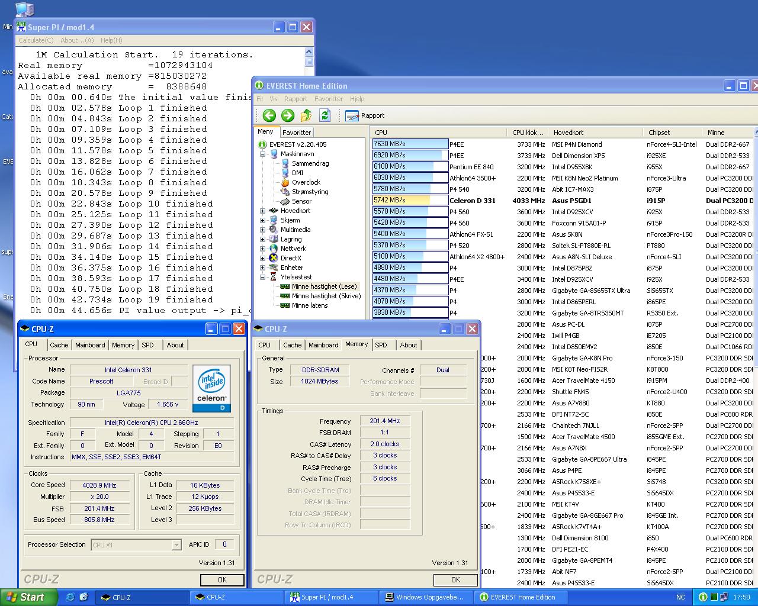
Task: Click the Internet Explorer quick launch icon
Action: click(70, 597)
